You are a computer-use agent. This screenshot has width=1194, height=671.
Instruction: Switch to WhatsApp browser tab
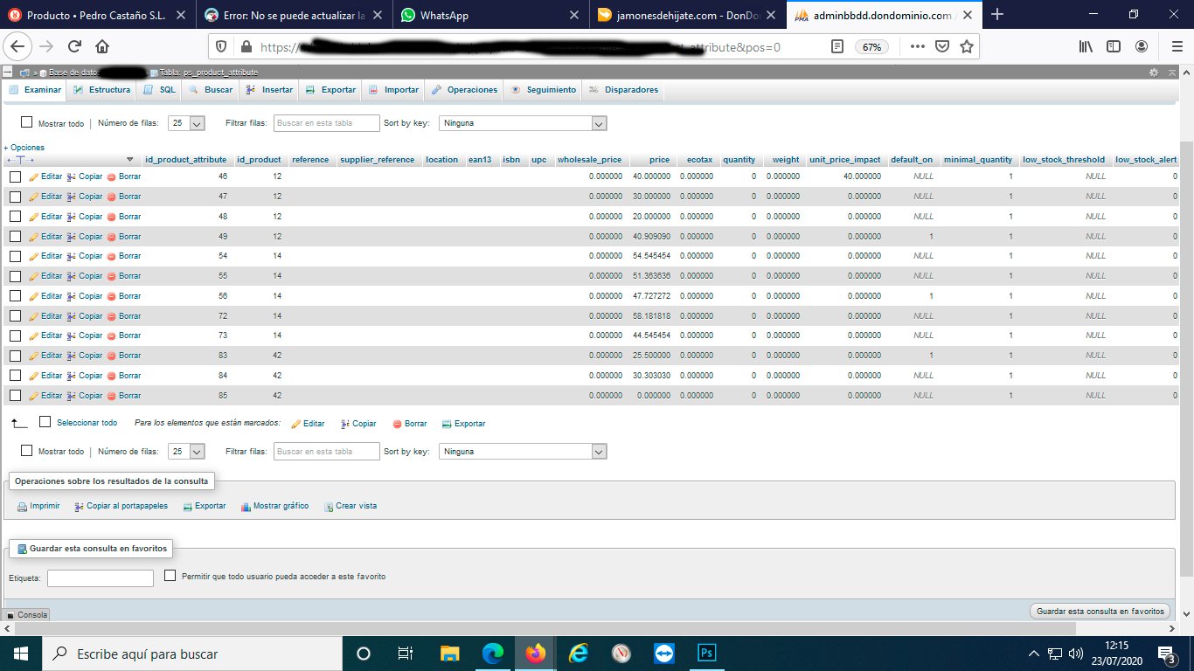point(489,15)
